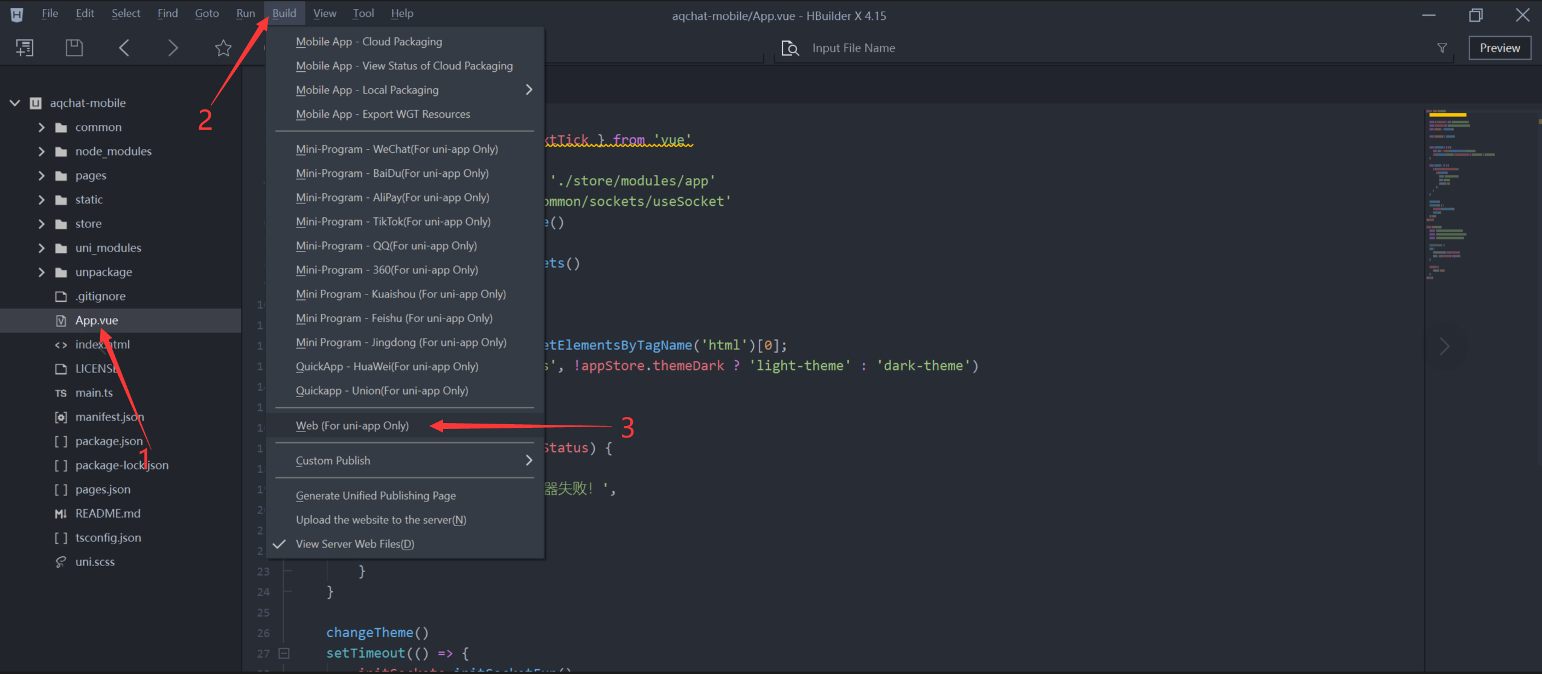The height and width of the screenshot is (674, 1542).
Task: Open the Find menu
Action: (167, 13)
